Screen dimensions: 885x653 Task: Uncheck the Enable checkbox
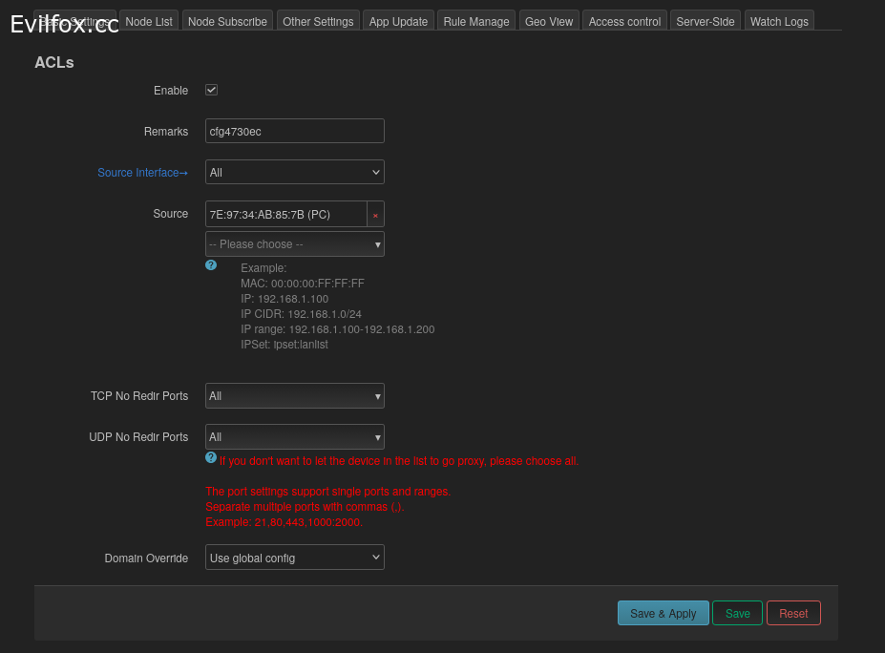coord(212,90)
